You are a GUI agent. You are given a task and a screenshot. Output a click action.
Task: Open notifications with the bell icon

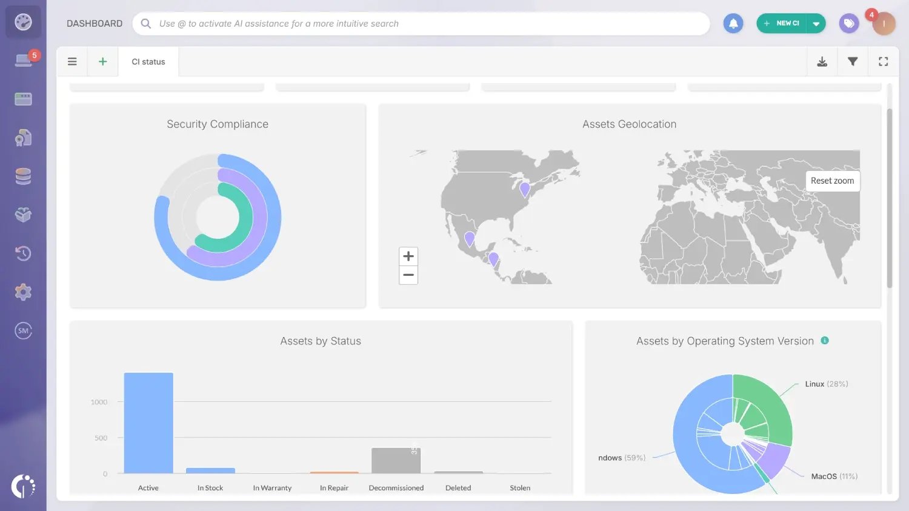click(733, 23)
